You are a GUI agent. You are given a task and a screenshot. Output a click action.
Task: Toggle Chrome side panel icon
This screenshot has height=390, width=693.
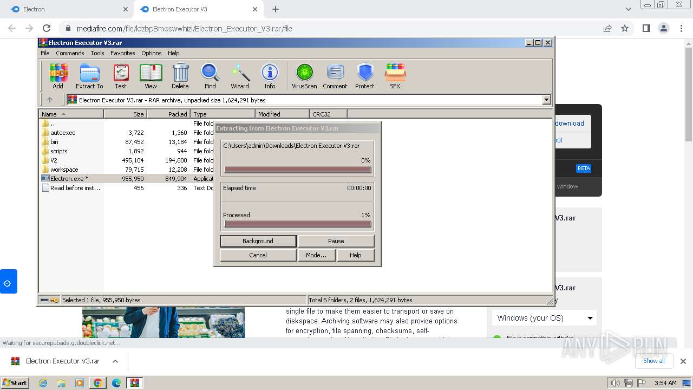[646, 28]
